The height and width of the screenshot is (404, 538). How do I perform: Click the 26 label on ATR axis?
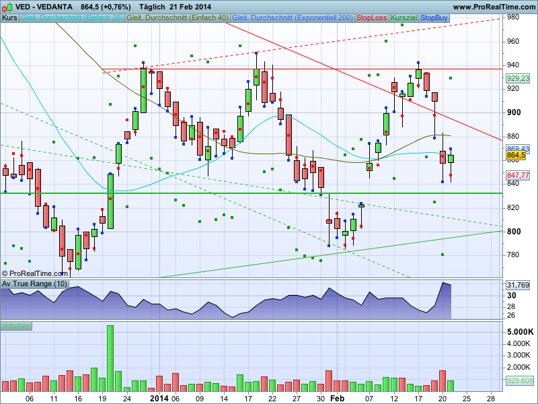click(511, 315)
